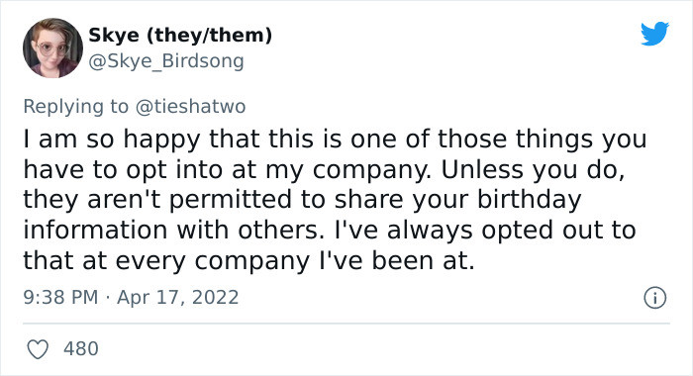Open the 9:38 PM timestamp
This screenshot has height=376, width=693.
60,297
